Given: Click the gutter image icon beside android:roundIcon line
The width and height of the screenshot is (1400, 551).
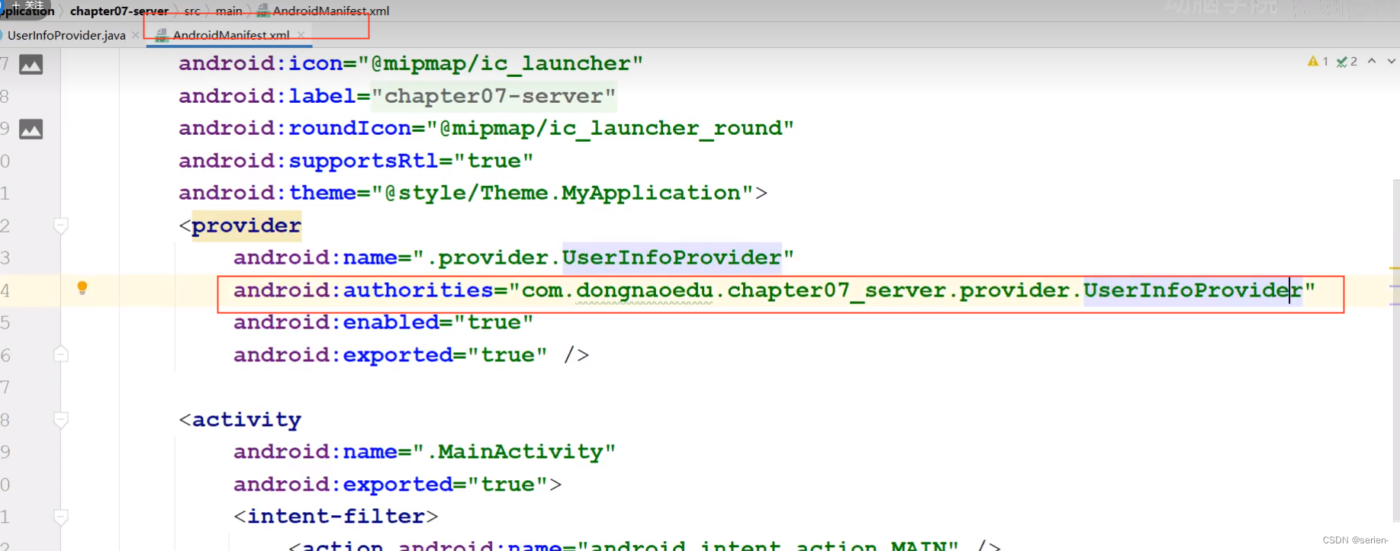Looking at the screenshot, I should (x=31, y=129).
